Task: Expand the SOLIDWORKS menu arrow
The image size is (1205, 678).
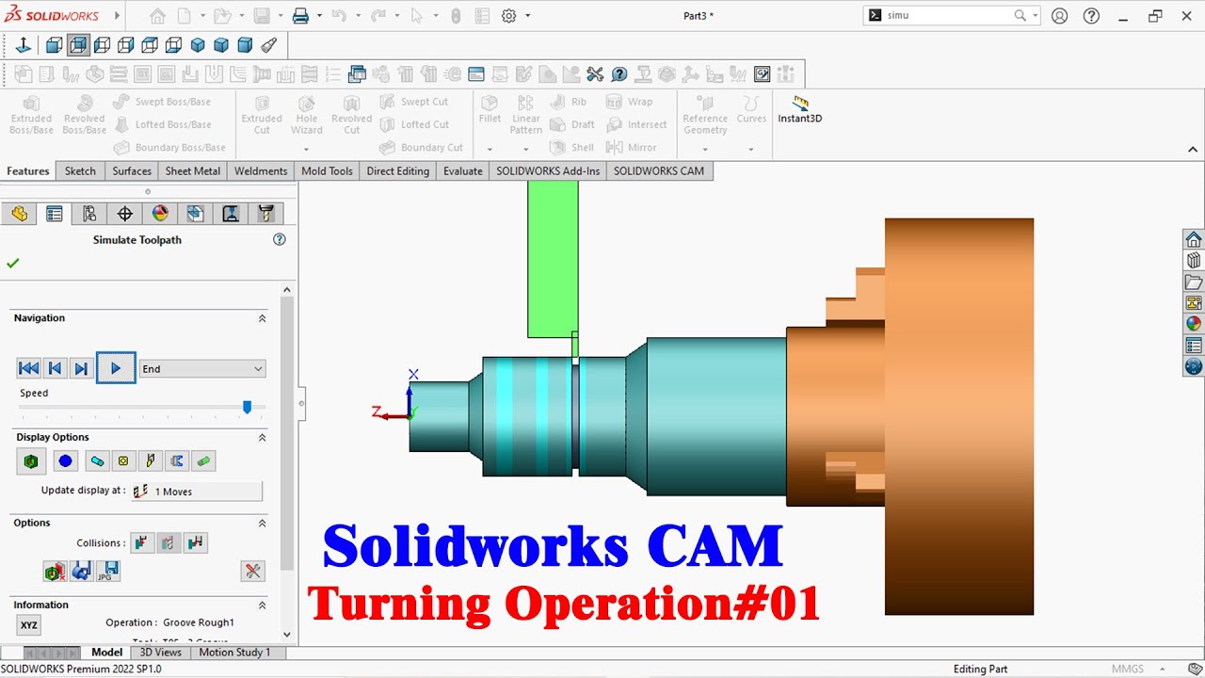Action: point(117,16)
